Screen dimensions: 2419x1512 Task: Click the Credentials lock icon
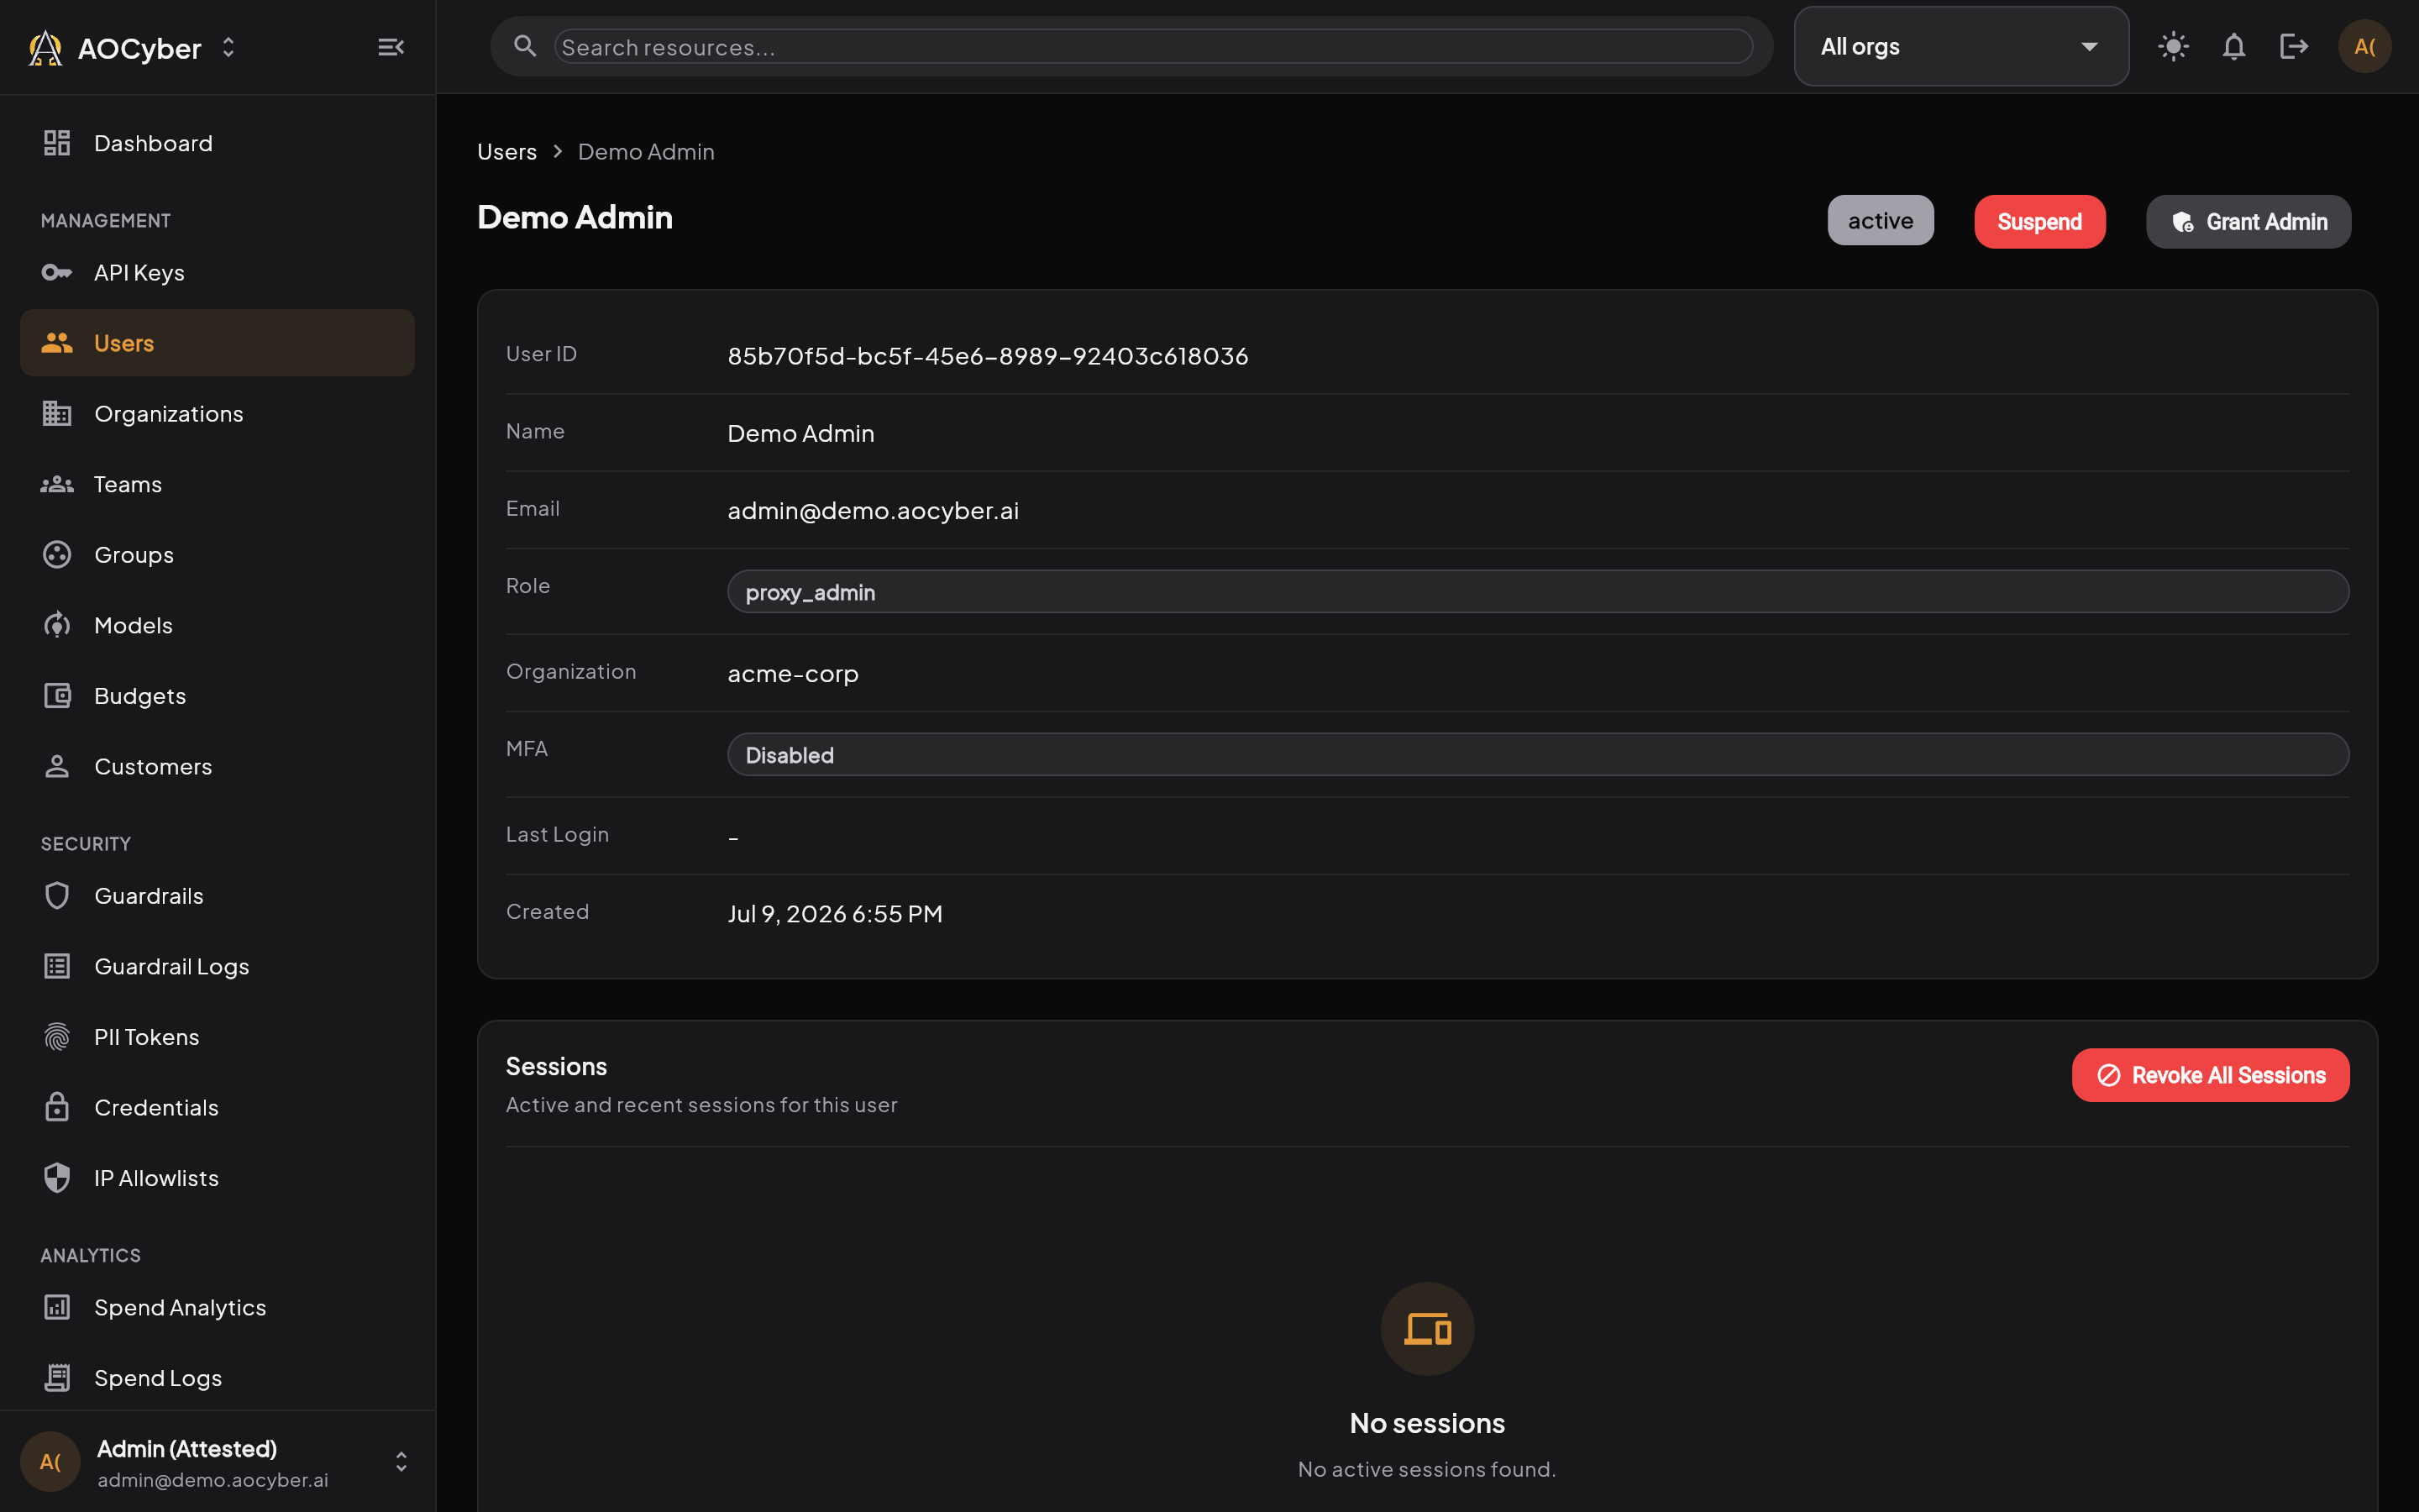[x=57, y=1107]
